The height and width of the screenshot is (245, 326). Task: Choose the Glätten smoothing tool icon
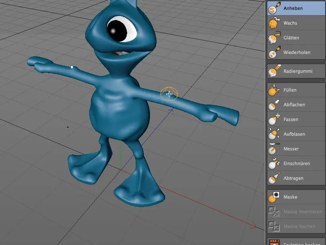point(274,38)
